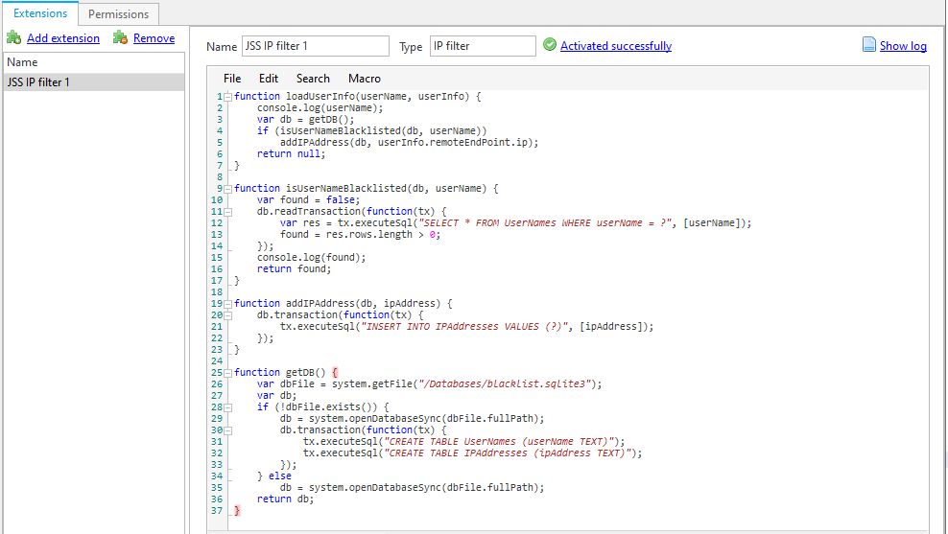Switch to the Permissions tab

point(118,14)
